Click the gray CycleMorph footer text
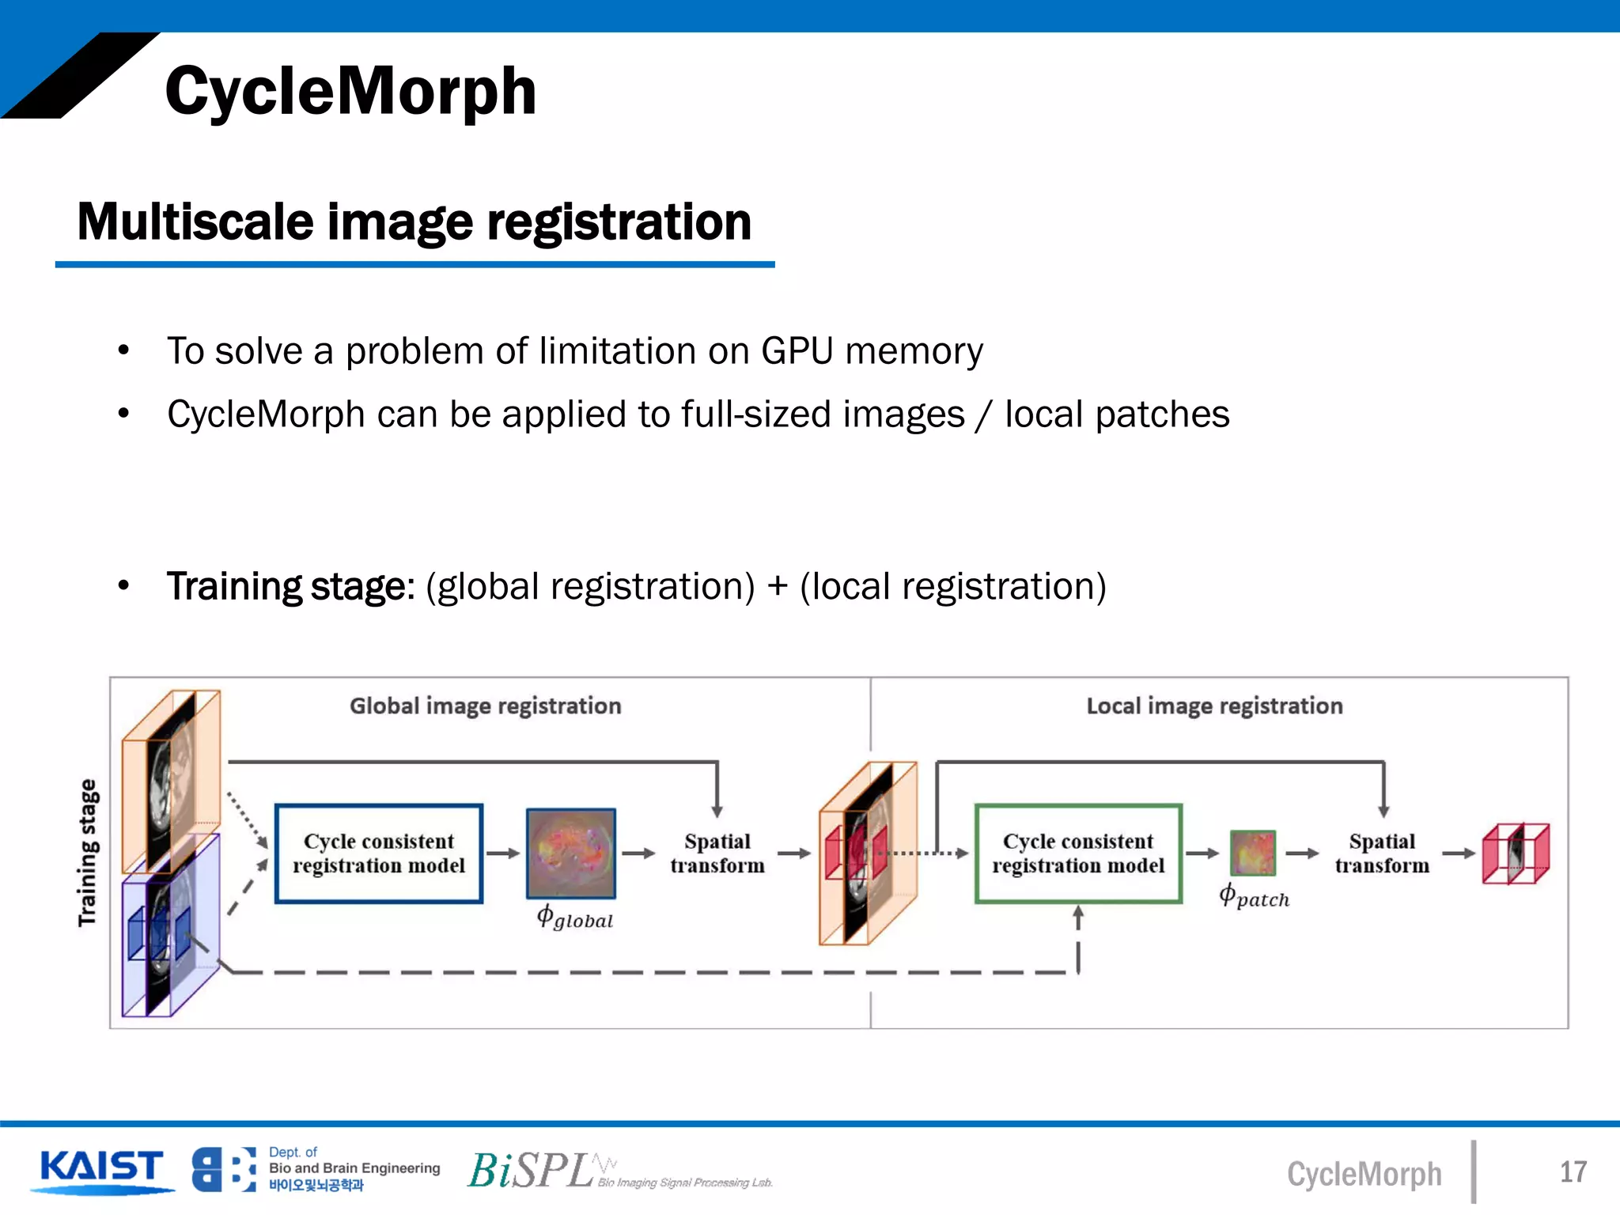The image size is (1620, 1215). pyautogui.click(x=1364, y=1174)
